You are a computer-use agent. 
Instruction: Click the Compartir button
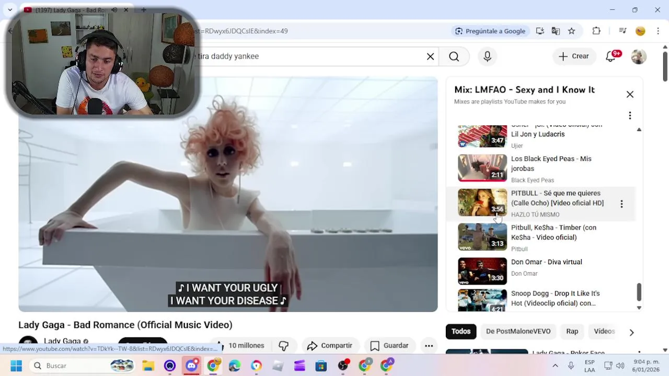click(330, 345)
